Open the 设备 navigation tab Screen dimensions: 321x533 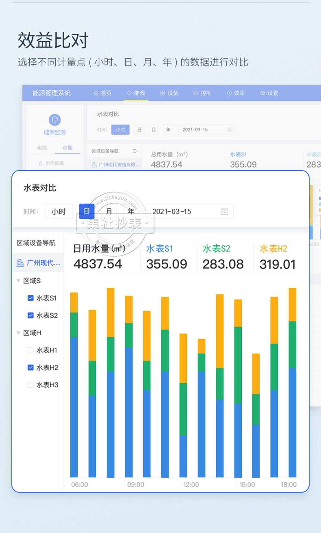(x=169, y=93)
